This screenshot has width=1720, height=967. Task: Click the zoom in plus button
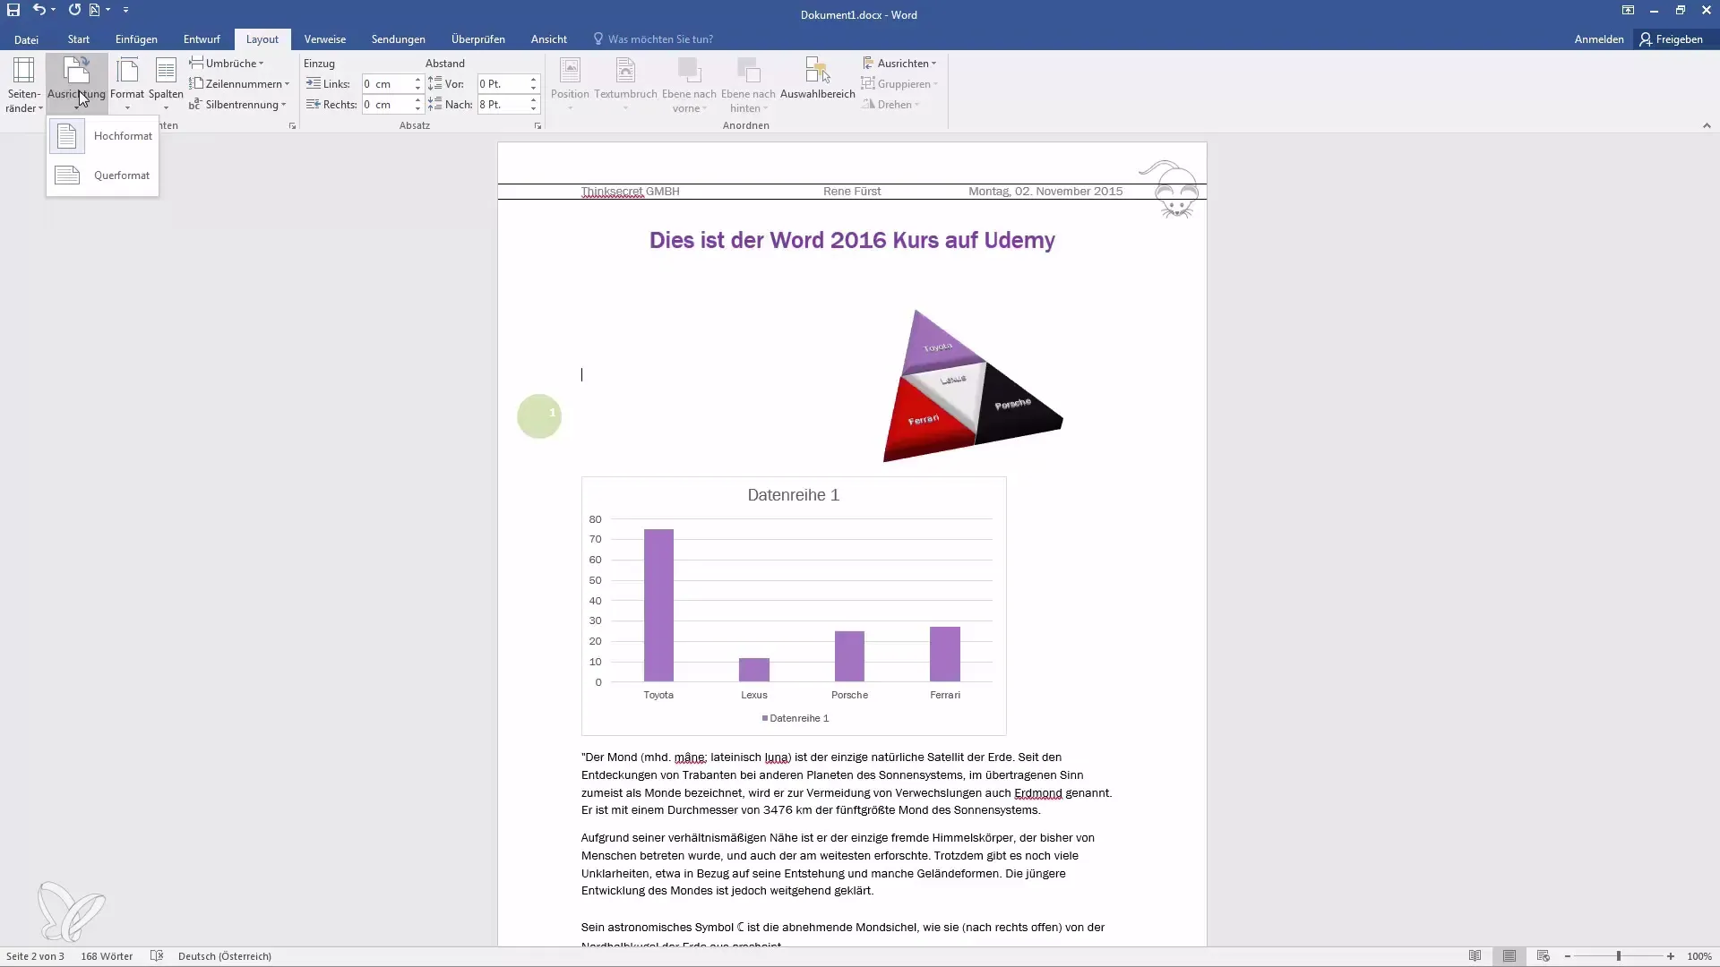pyautogui.click(x=1671, y=956)
